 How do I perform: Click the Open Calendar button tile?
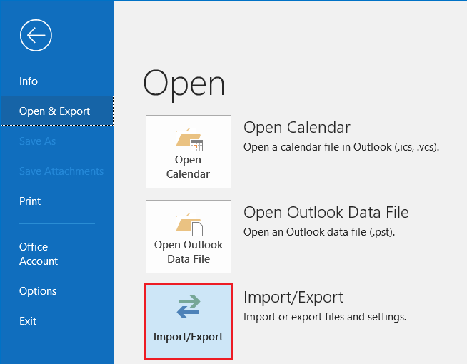coord(189,152)
